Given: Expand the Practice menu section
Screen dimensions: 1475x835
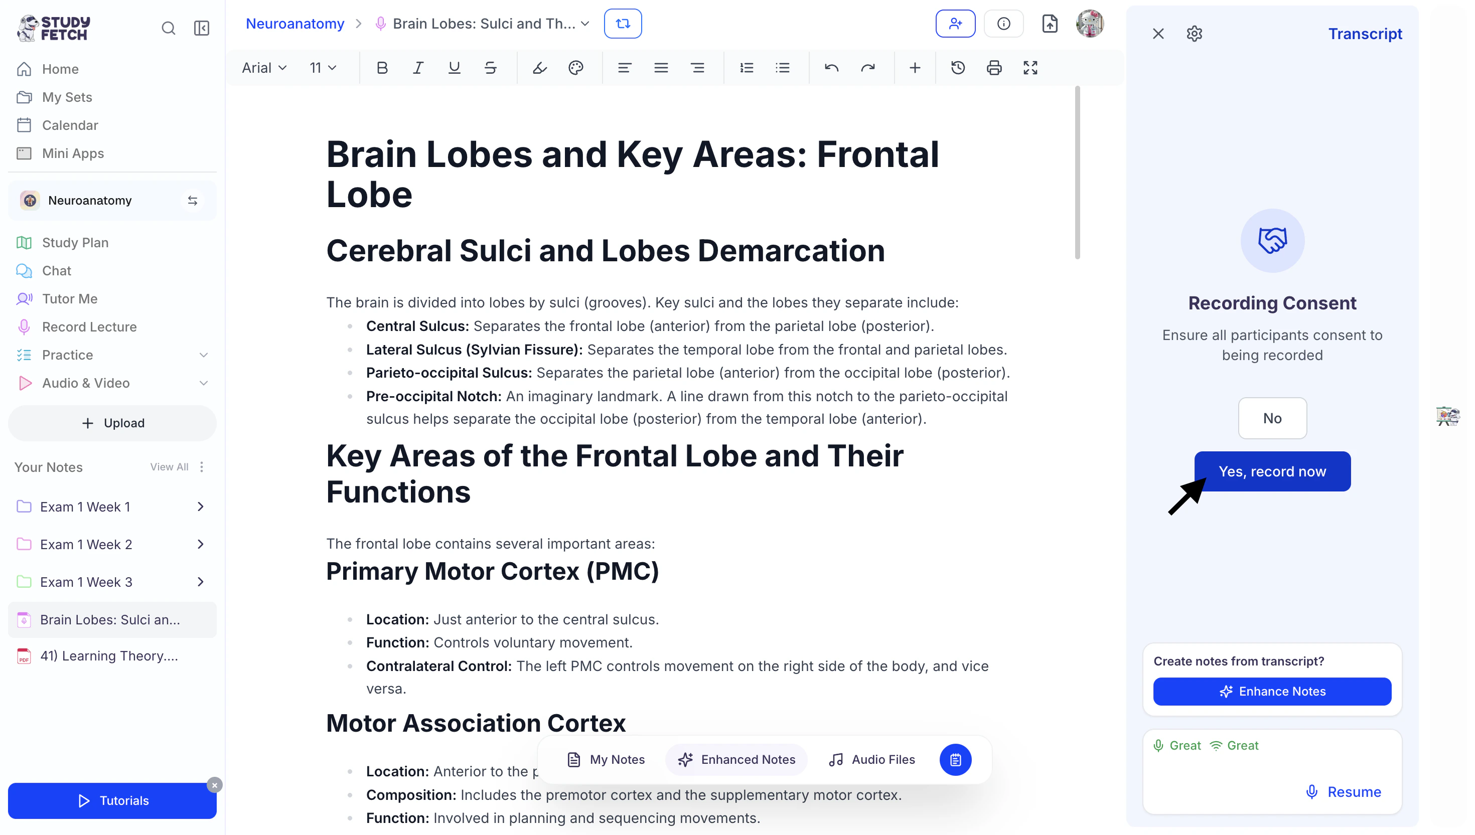Looking at the screenshot, I should click(203, 355).
